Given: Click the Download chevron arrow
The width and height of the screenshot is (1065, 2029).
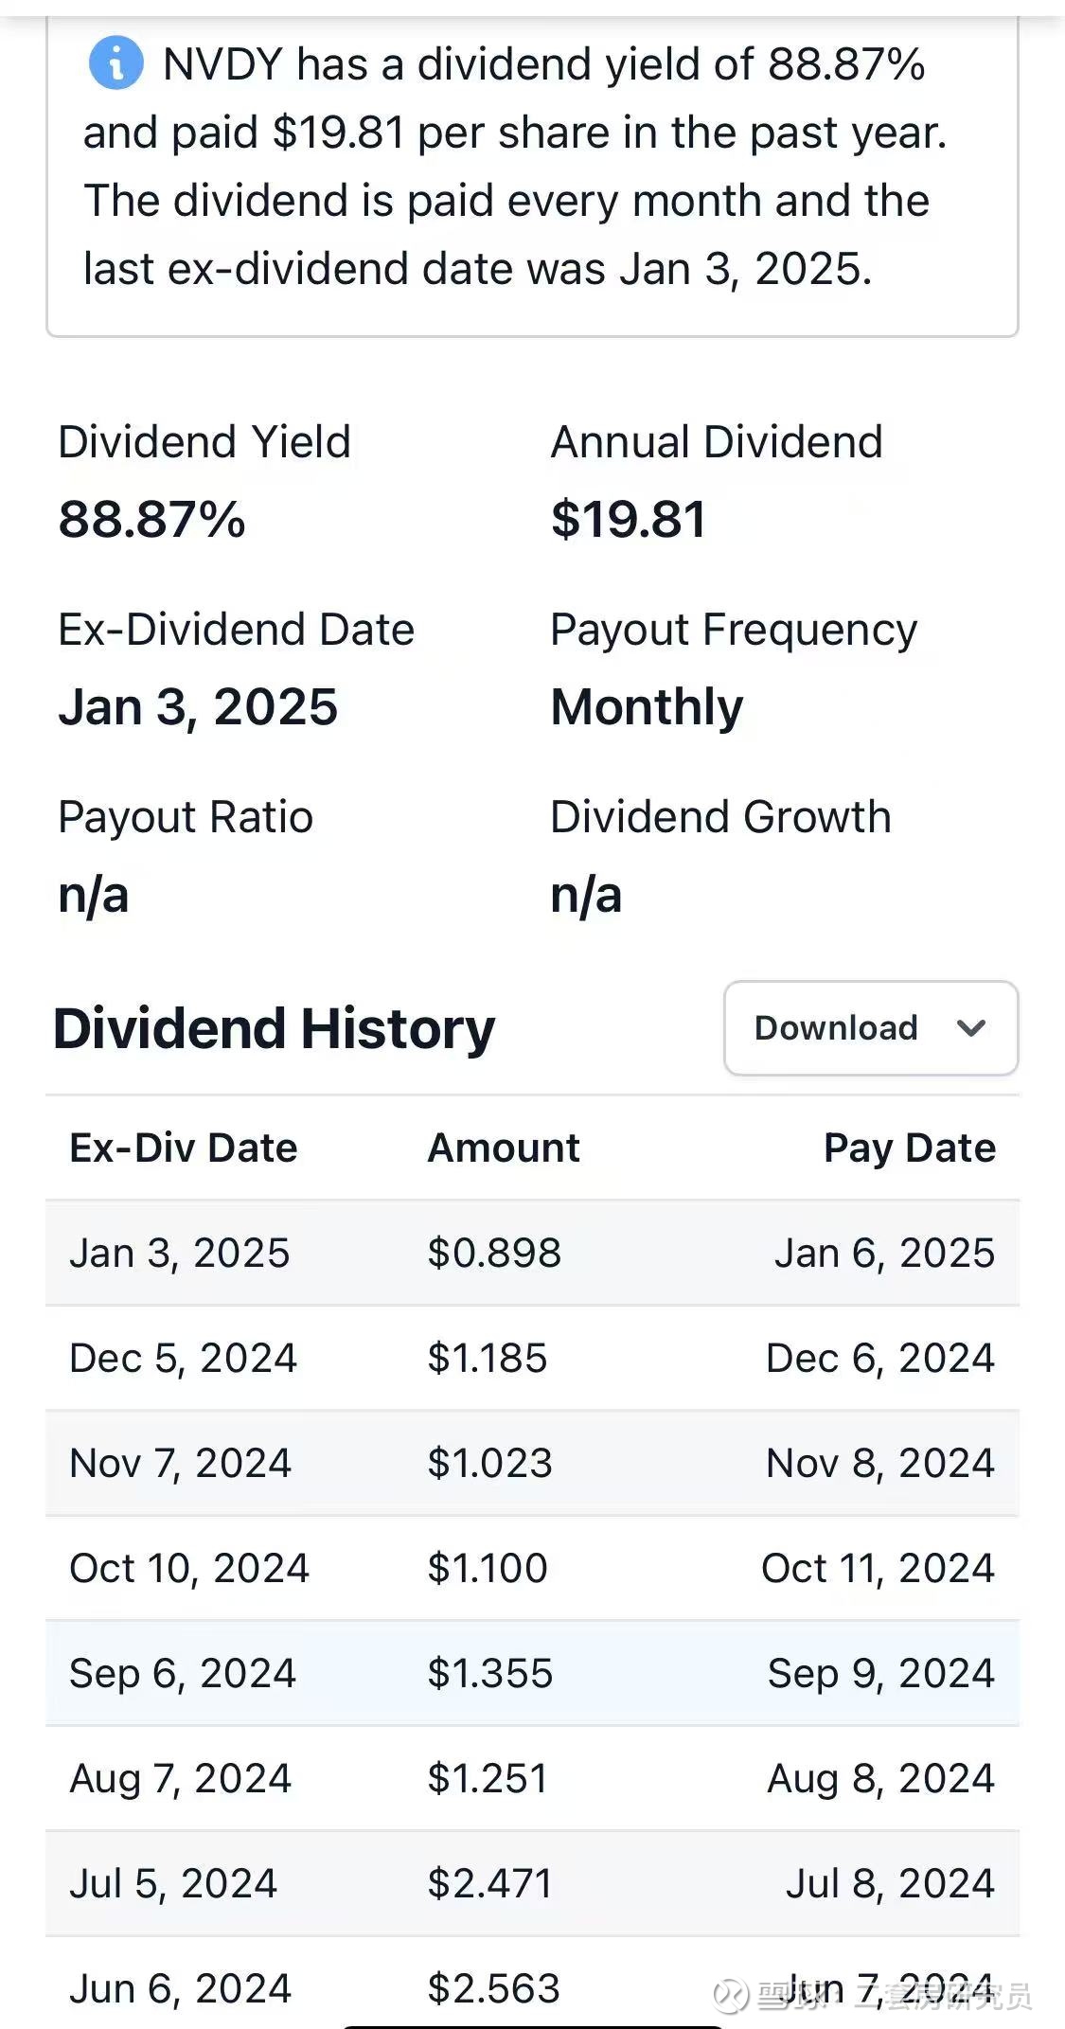Looking at the screenshot, I should [971, 1028].
